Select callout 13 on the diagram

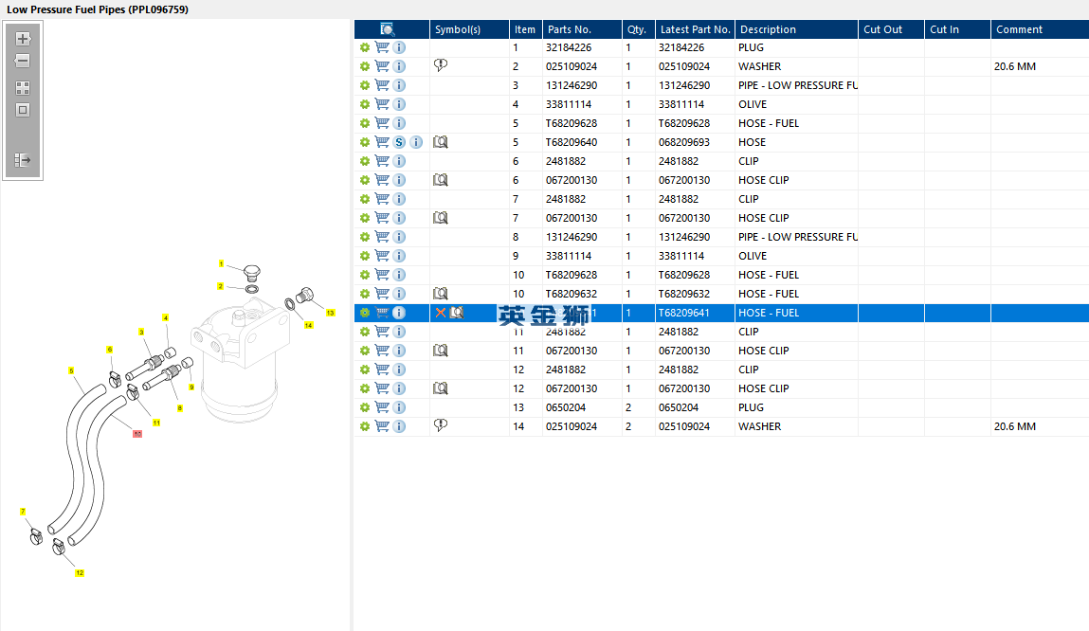coord(331,313)
